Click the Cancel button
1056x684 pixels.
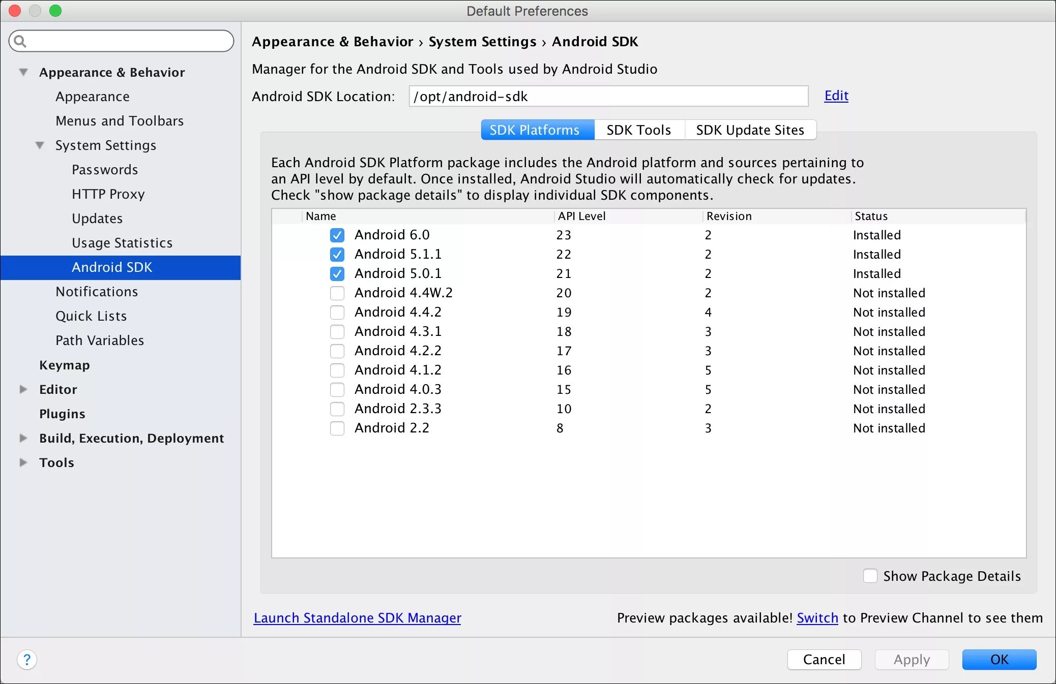coord(824,660)
